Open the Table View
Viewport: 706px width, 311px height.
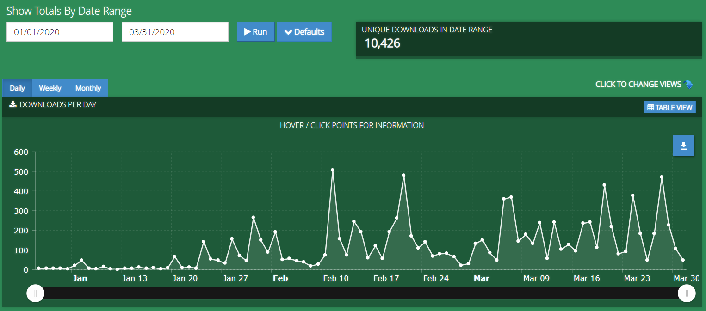click(x=669, y=108)
